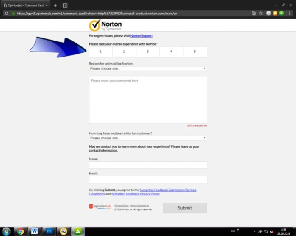The image size is (296, 236).
Task: Click the RU language indicator
Action: [232, 231]
